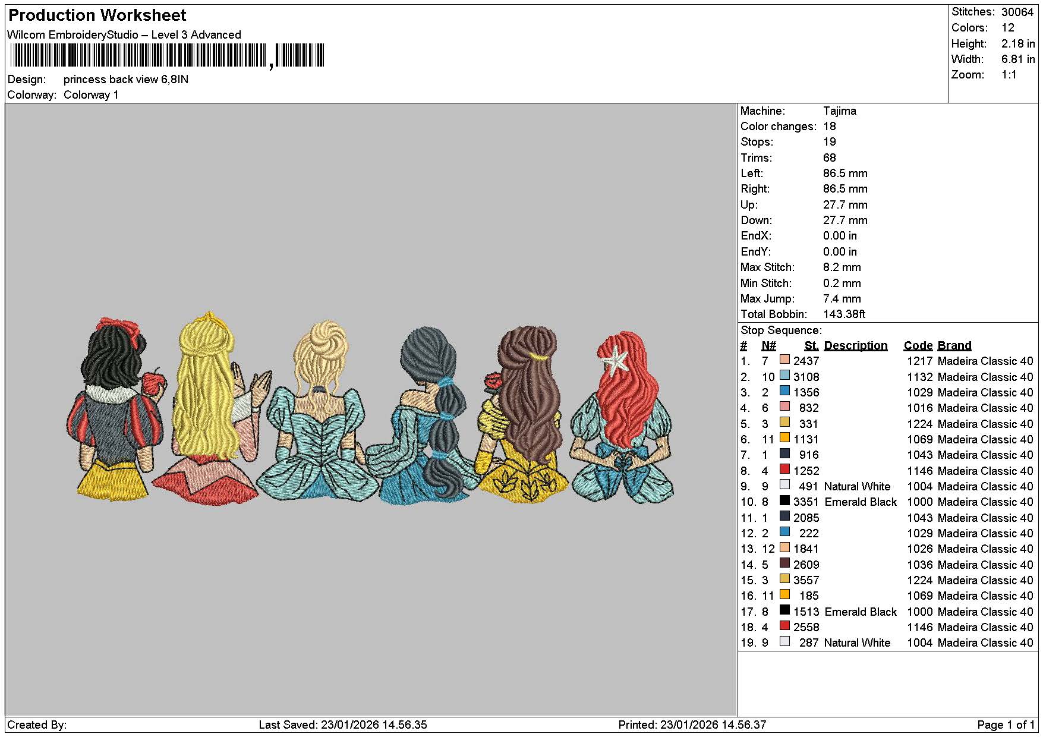
Task: Choose the orange swatch beside 1131
Action: [784, 438]
